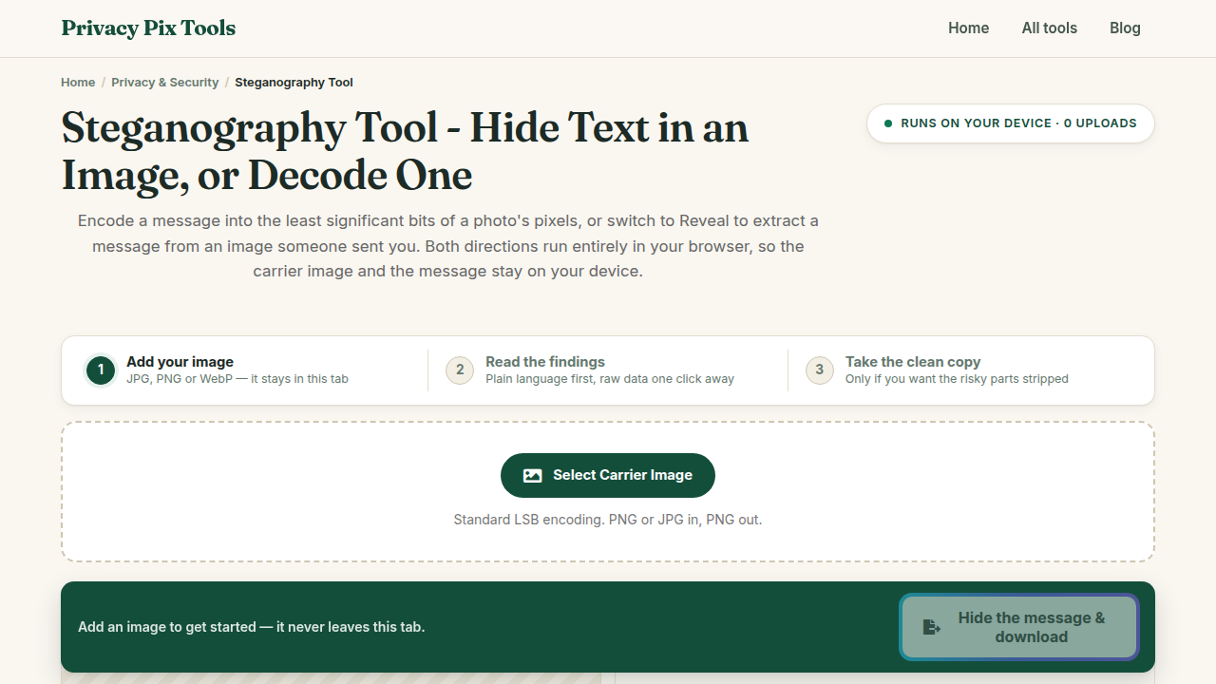Click the intro paragraph about encoding a message
Viewport: 1216px width, 684px height.
(448, 246)
